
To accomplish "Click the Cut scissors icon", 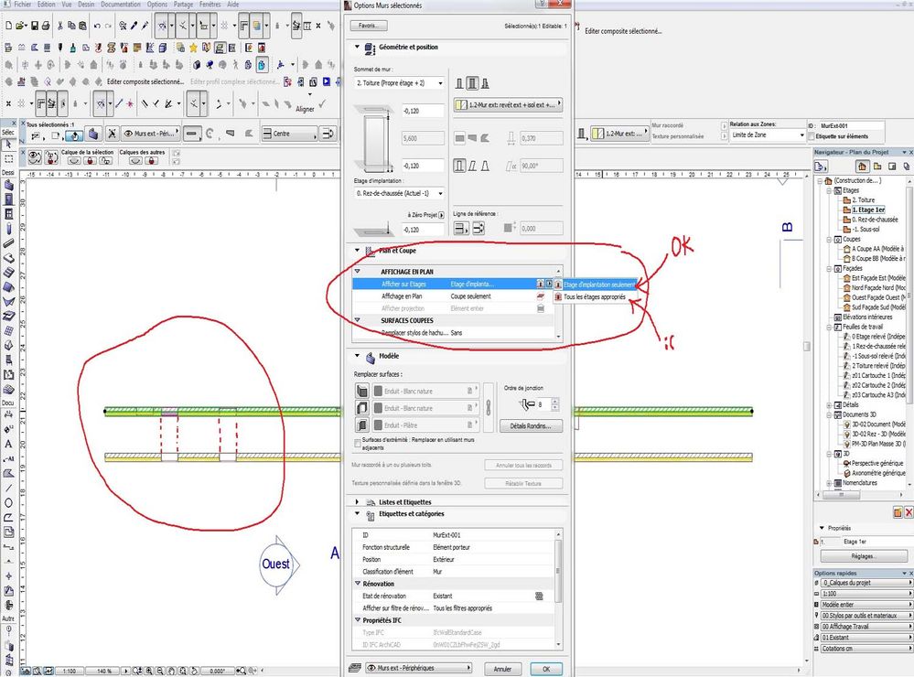I will [60, 26].
